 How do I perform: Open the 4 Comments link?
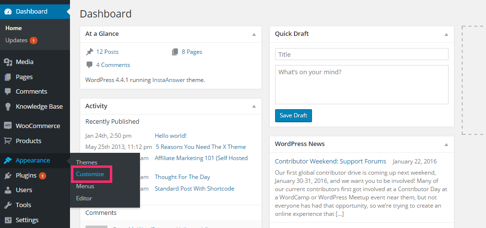pos(113,65)
